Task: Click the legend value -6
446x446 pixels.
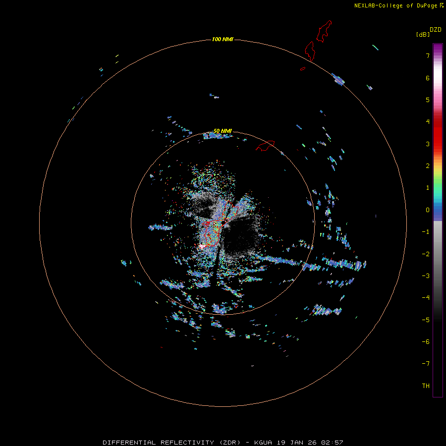Action: [426, 342]
